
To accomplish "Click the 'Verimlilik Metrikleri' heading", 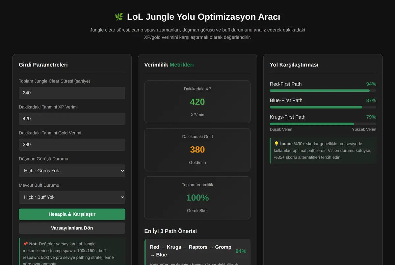I will click(x=169, y=65).
